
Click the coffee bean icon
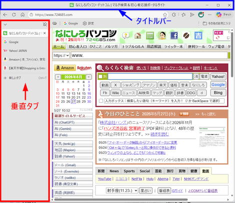[186, 36]
